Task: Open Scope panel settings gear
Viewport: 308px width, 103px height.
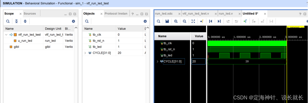Action: [x=74, y=21]
